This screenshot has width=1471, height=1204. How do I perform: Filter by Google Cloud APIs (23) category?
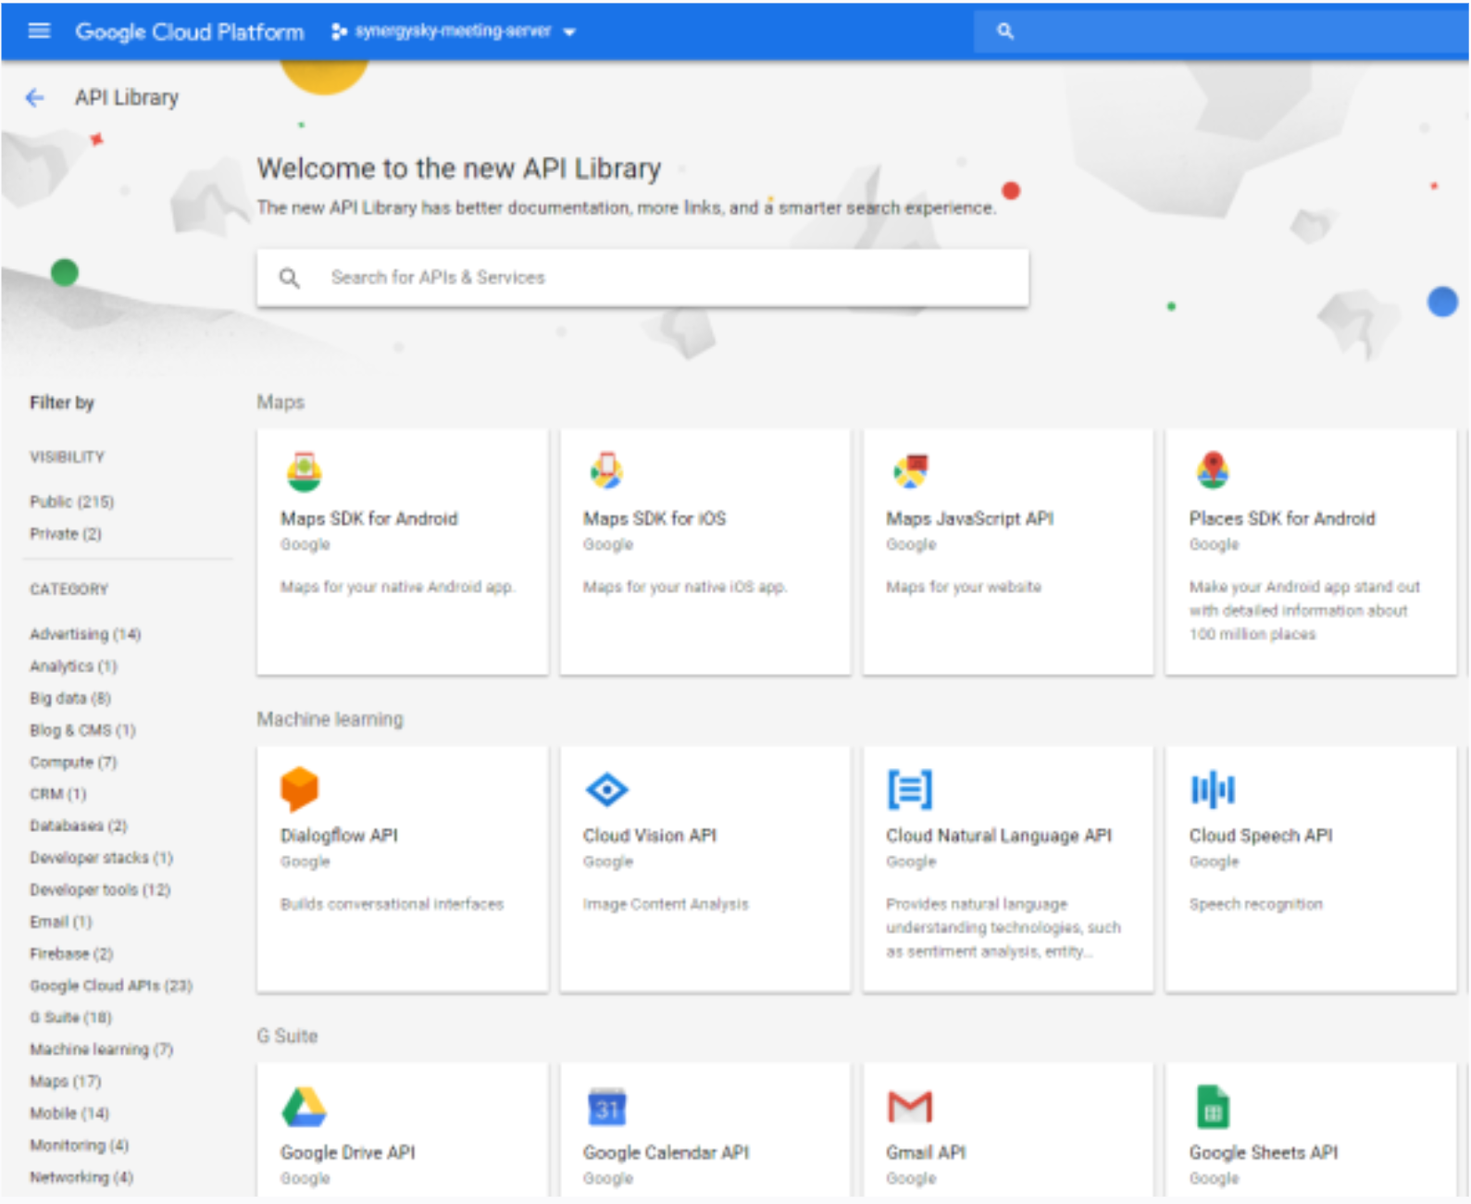[111, 986]
